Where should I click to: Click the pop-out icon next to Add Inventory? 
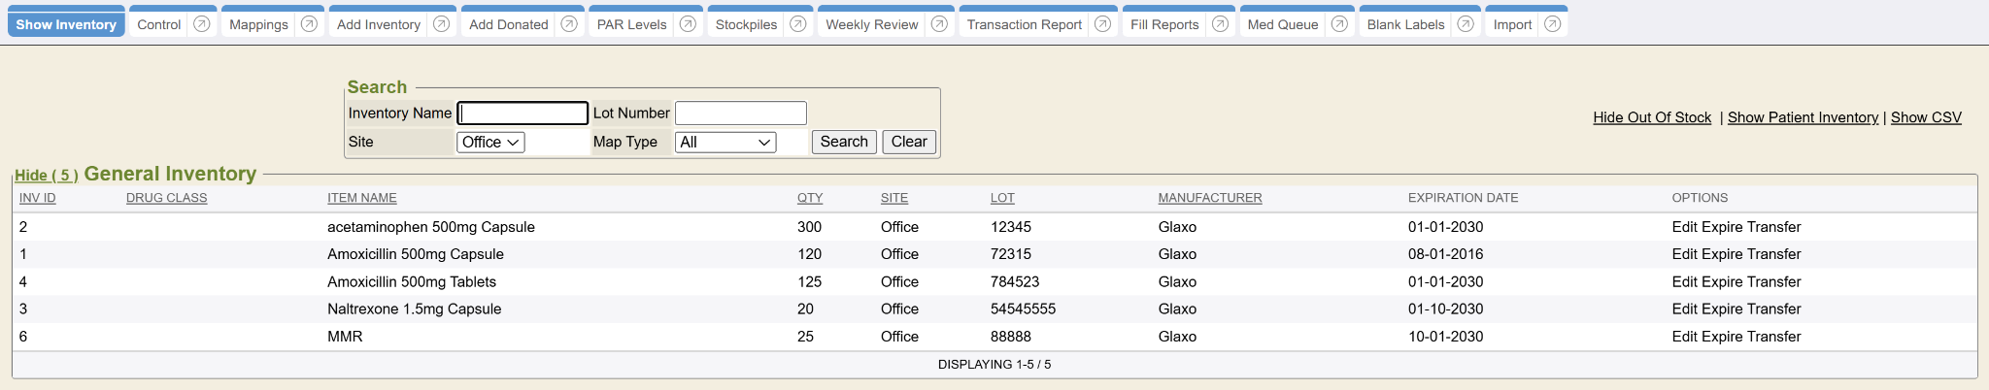[441, 24]
